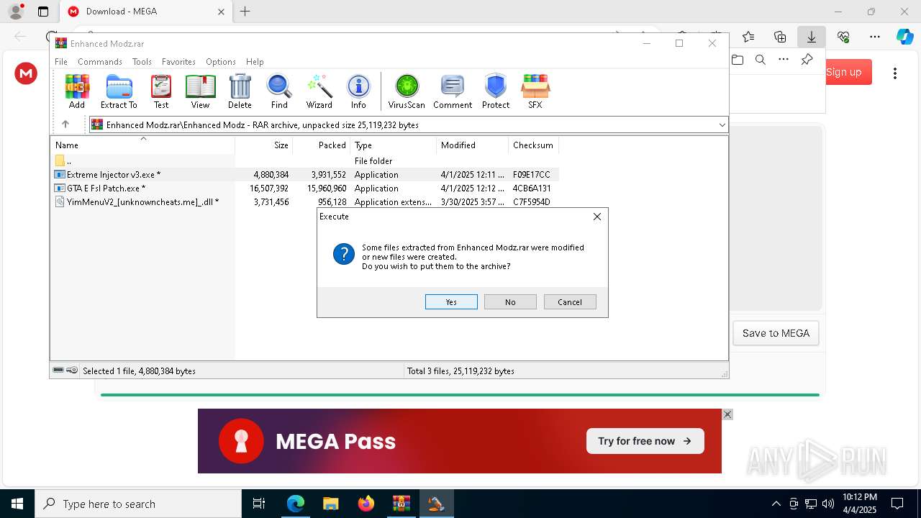Open the Copilot sidebar icon
This screenshot has width=921, height=518.
click(905, 37)
